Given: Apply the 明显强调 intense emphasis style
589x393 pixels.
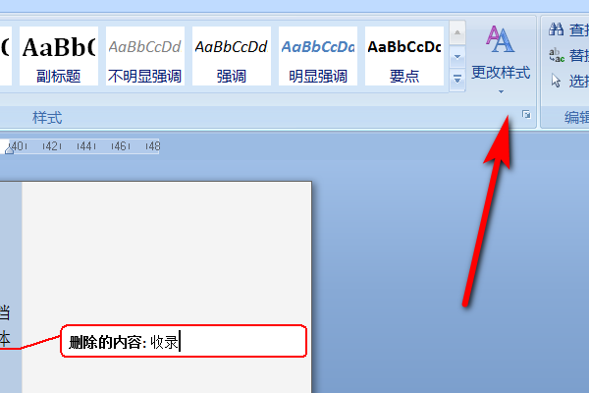Looking at the screenshot, I should [318, 56].
